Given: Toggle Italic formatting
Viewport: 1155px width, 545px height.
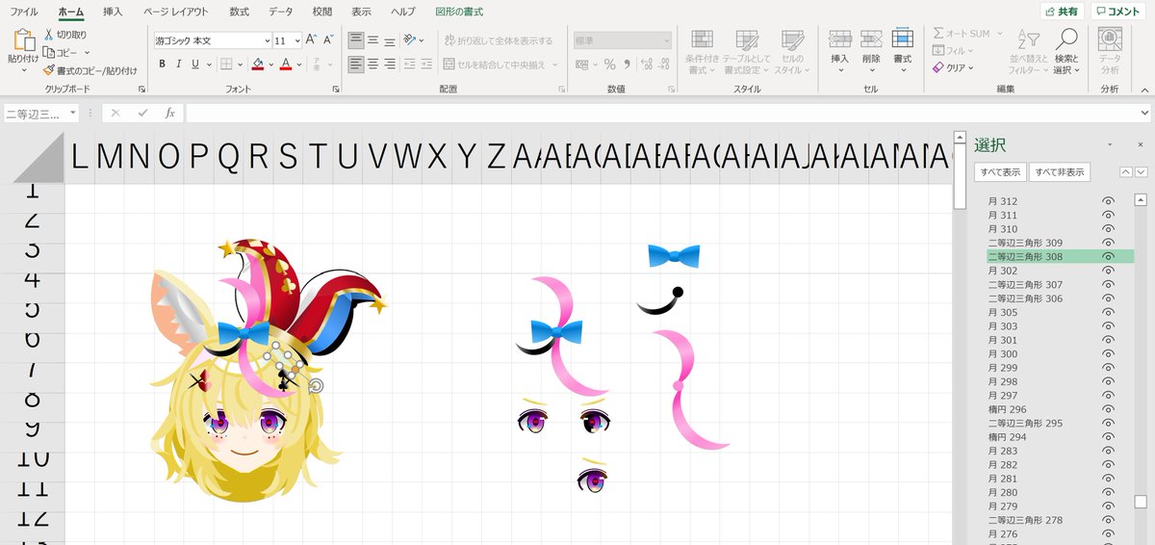Looking at the screenshot, I should coord(178,65).
